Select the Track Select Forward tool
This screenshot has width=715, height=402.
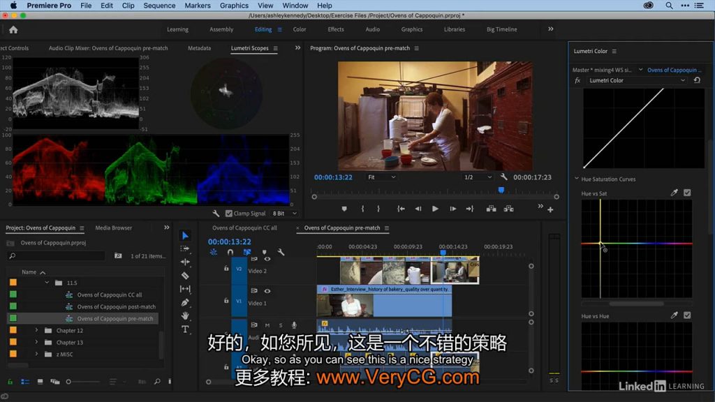pos(184,248)
